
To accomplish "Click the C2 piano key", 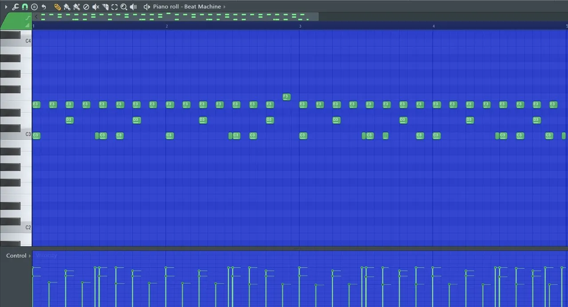I will coord(16,227).
